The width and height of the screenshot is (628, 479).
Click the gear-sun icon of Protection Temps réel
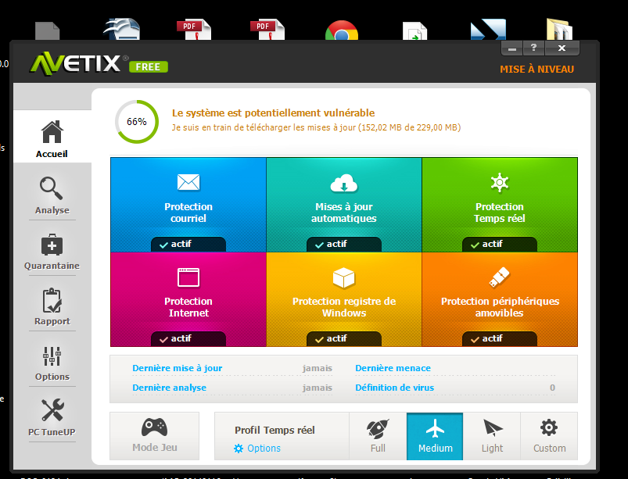(x=500, y=183)
